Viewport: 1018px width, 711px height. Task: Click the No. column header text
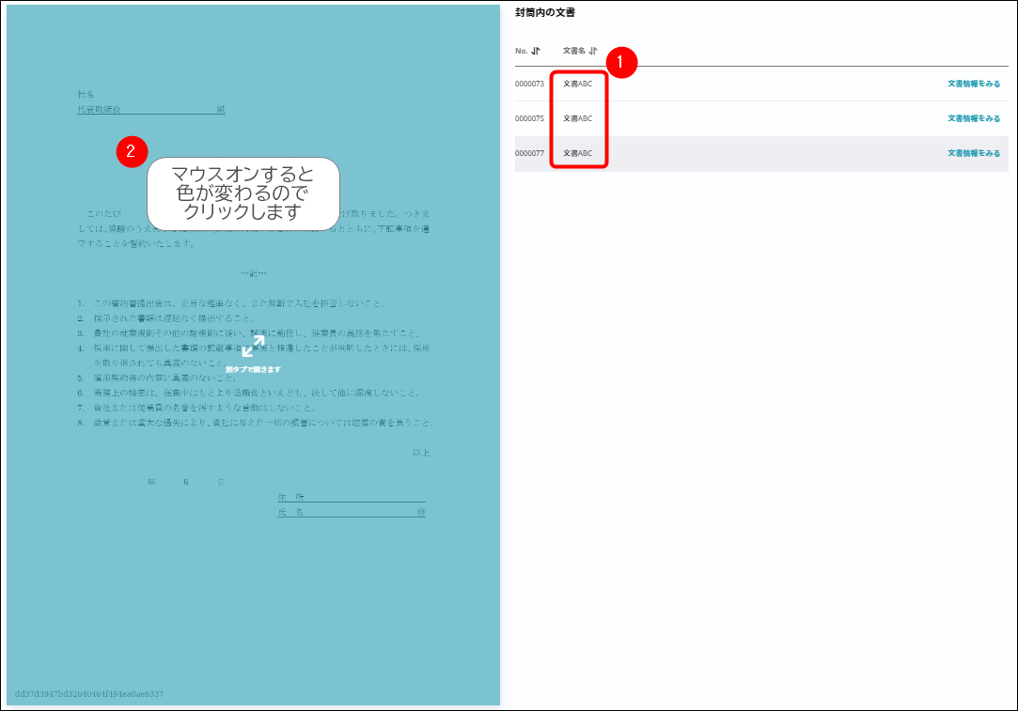(522, 51)
